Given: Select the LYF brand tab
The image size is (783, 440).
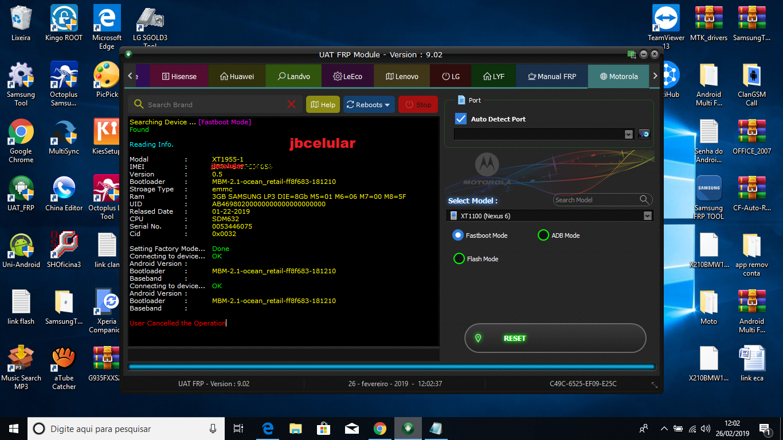Looking at the screenshot, I should pyautogui.click(x=494, y=76).
